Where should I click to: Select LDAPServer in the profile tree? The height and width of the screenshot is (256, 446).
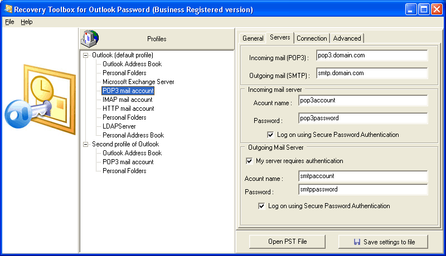[120, 126]
